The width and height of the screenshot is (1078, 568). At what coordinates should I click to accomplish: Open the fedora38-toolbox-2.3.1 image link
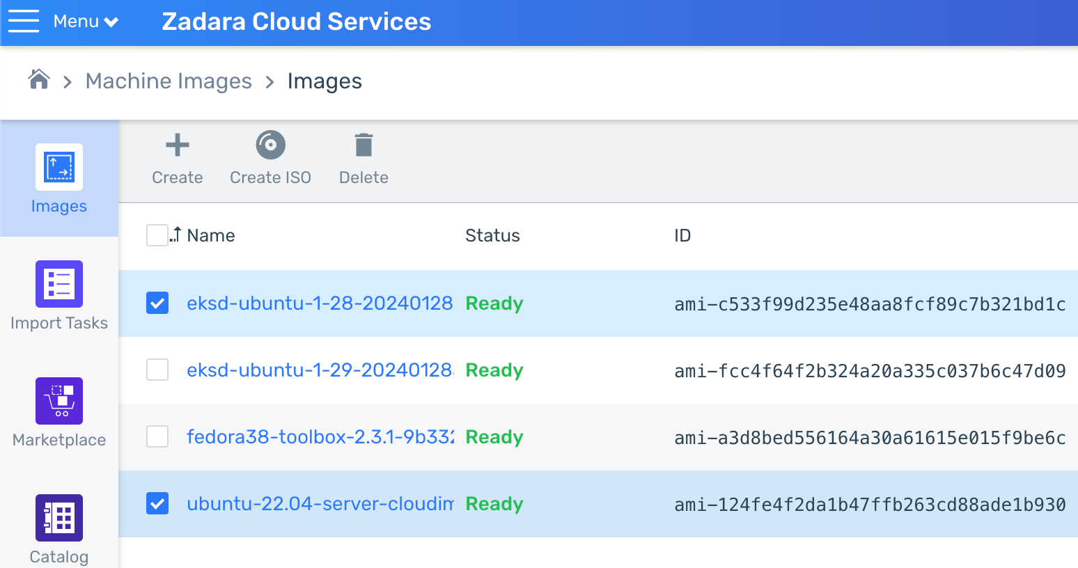[x=320, y=437]
